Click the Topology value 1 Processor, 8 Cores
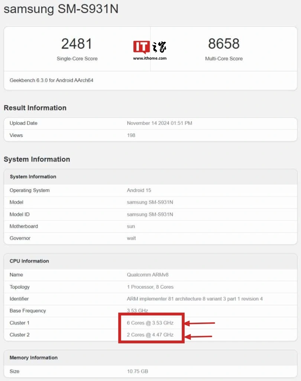Viewport: 301px width, 381px height. (x=150, y=287)
